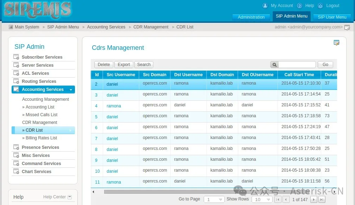Image resolution: width=355 pixels, height=205 pixels.
Task: Sort by the Id column header
Action: tap(97, 75)
